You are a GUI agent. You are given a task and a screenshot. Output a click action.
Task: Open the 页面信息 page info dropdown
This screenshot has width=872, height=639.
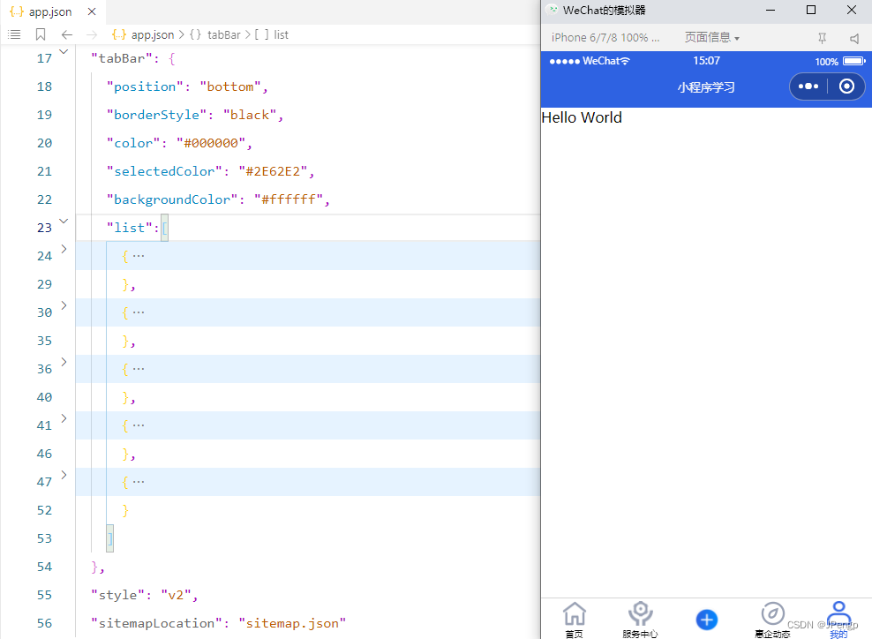pyautogui.click(x=712, y=38)
